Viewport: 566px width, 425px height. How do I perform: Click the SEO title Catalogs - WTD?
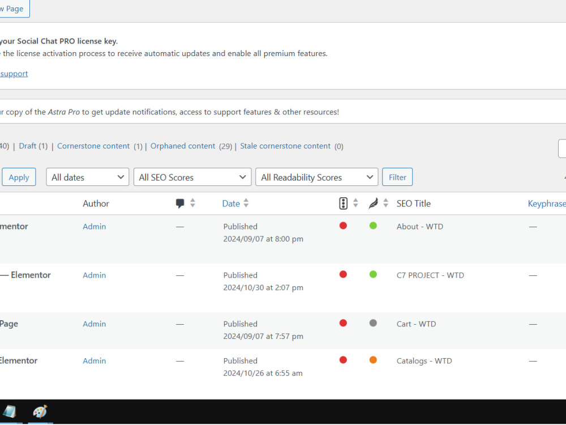pyautogui.click(x=424, y=360)
